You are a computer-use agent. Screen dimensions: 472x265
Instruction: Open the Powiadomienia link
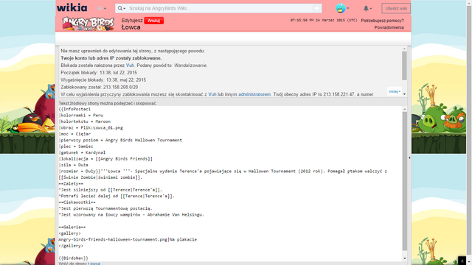pos(389,27)
